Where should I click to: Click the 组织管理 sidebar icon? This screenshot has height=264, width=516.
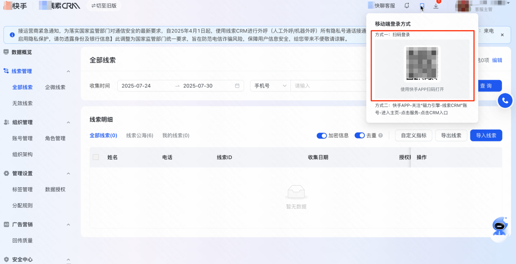click(x=6, y=122)
